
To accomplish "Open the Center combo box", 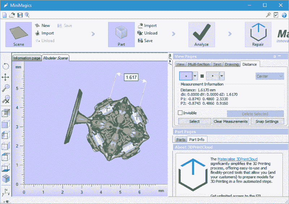I will 269,76.
